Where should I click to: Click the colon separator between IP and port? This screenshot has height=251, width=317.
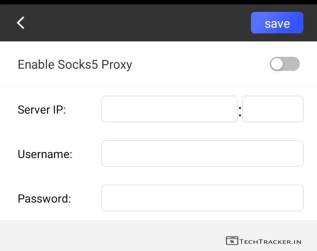pyautogui.click(x=240, y=111)
